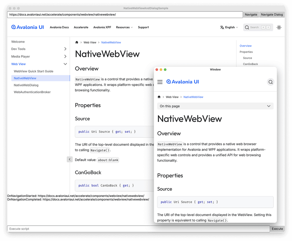Open the language selector icon
Screen dimensions: 292x241
[222, 27]
